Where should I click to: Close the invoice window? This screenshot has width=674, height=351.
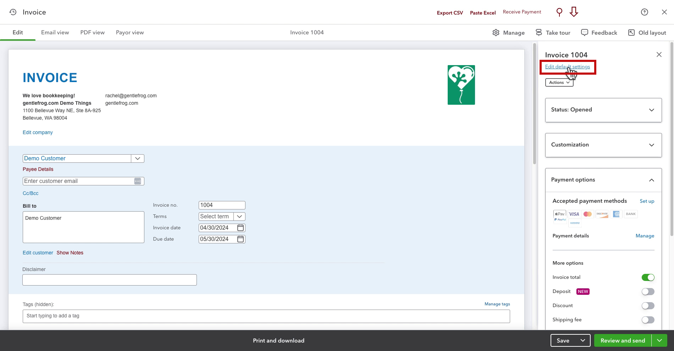[x=664, y=12]
